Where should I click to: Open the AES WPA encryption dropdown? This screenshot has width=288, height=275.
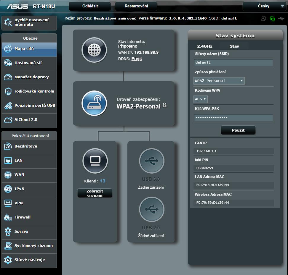(x=201, y=99)
